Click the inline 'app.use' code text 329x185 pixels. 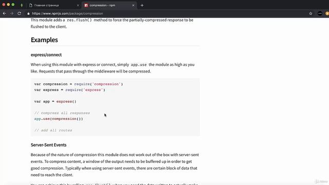(x=139, y=65)
